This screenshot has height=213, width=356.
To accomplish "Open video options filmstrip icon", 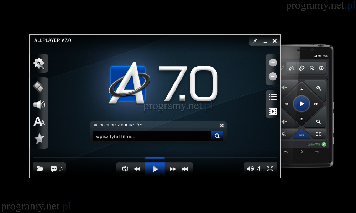I will pyautogui.click(x=39, y=86).
